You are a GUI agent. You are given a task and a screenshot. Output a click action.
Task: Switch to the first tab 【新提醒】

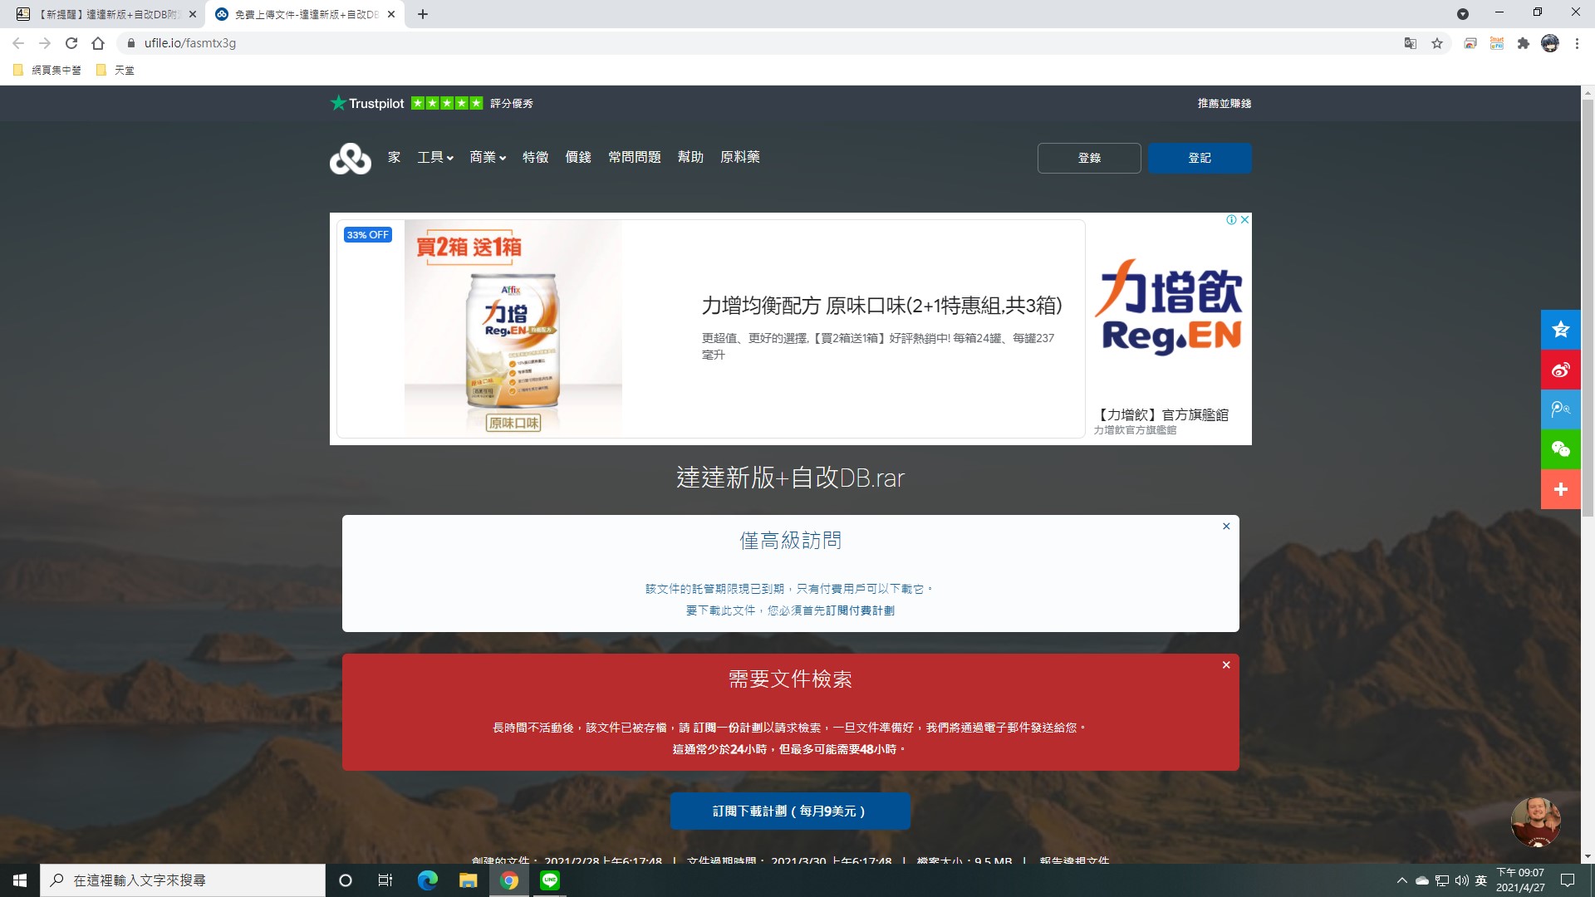(108, 14)
